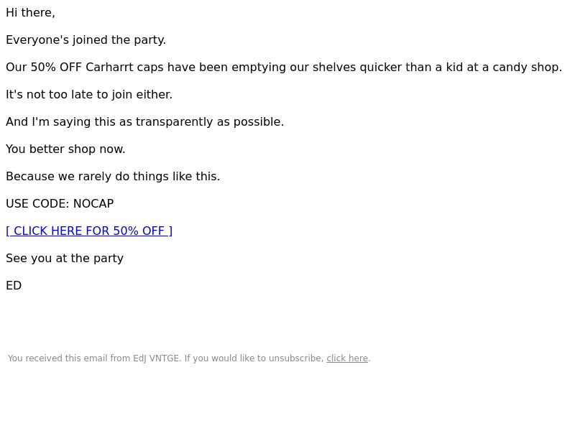Click the unsubscribe 'click here' link
The image size is (575, 431).
pyautogui.click(x=347, y=358)
